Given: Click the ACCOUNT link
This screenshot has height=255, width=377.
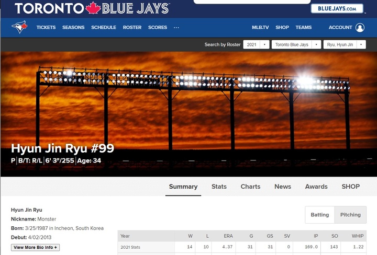Looking at the screenshot, I should pyautogui.click(x=340, y=27).
